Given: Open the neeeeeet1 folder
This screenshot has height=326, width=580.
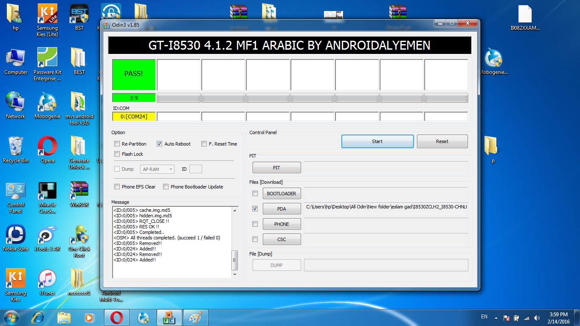Looking at the screenshot, I should [79, 282].
